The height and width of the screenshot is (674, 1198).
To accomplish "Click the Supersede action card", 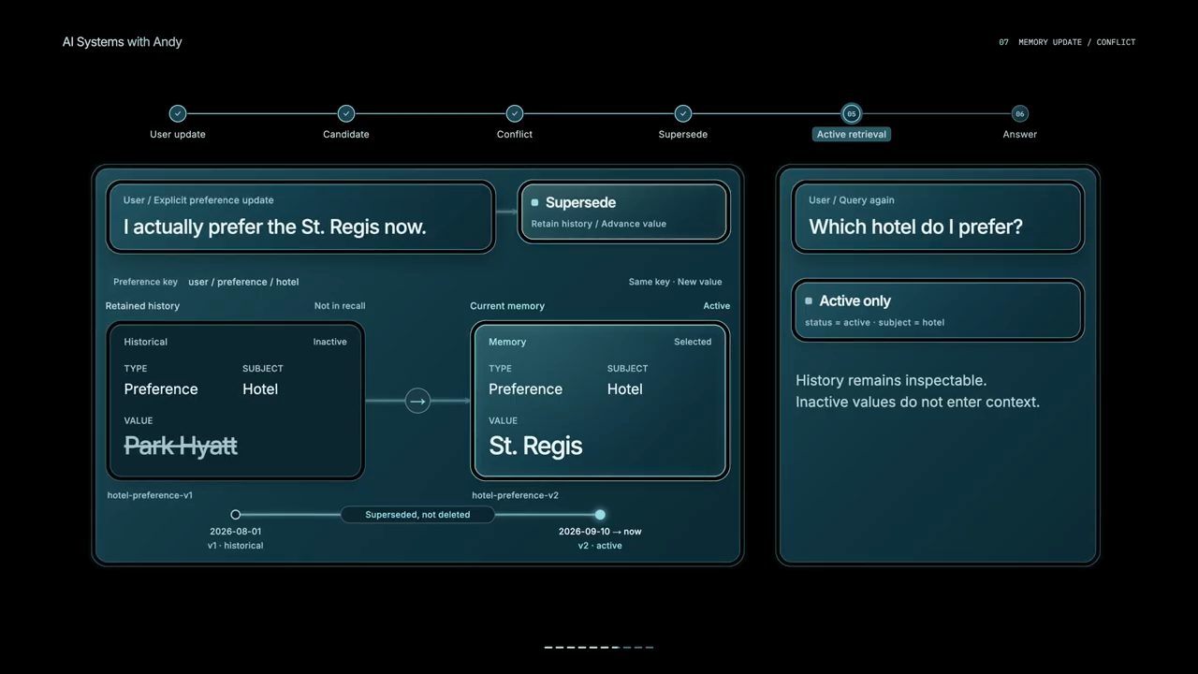I will click(623, 212).
